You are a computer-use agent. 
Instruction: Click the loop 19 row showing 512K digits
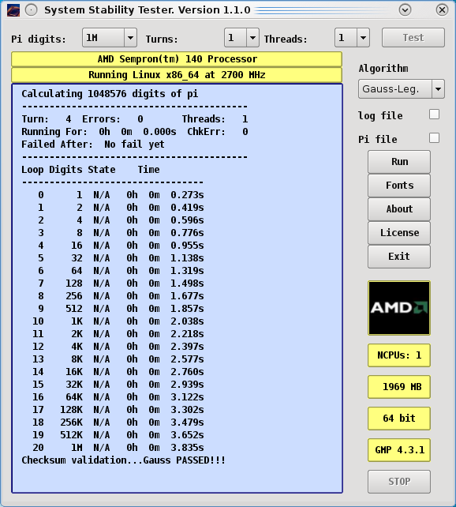pos(118,435)
